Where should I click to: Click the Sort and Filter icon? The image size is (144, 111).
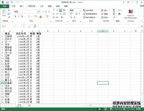(x=119, y=10)
